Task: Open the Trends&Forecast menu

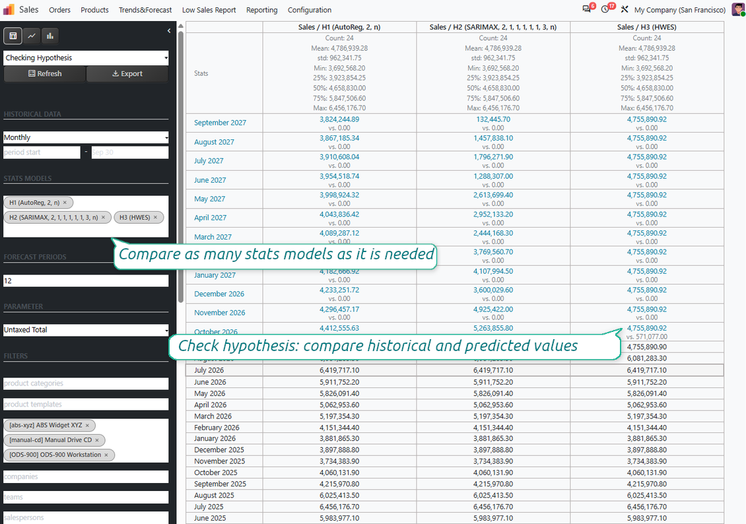Action: (145, 10)
